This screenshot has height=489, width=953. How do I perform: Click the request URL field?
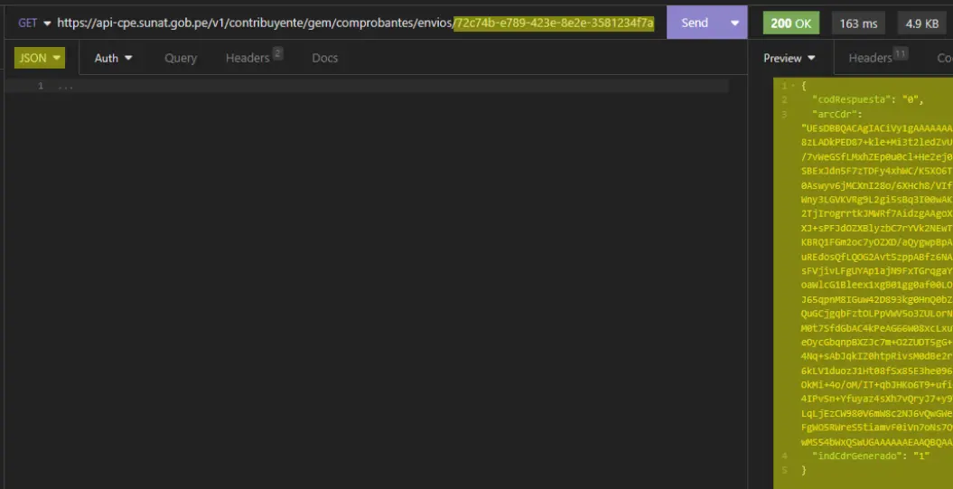coord(253,23)
